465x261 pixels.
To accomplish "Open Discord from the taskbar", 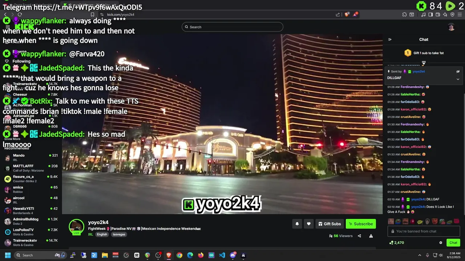I will click(233, 255).
